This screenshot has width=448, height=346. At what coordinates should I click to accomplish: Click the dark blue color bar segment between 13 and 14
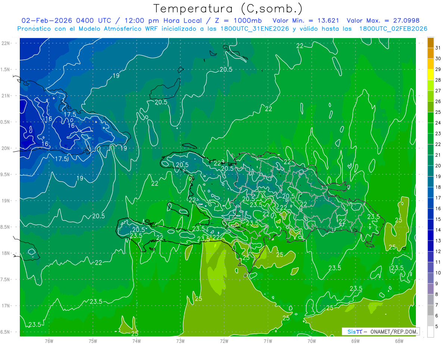[430, 236]
